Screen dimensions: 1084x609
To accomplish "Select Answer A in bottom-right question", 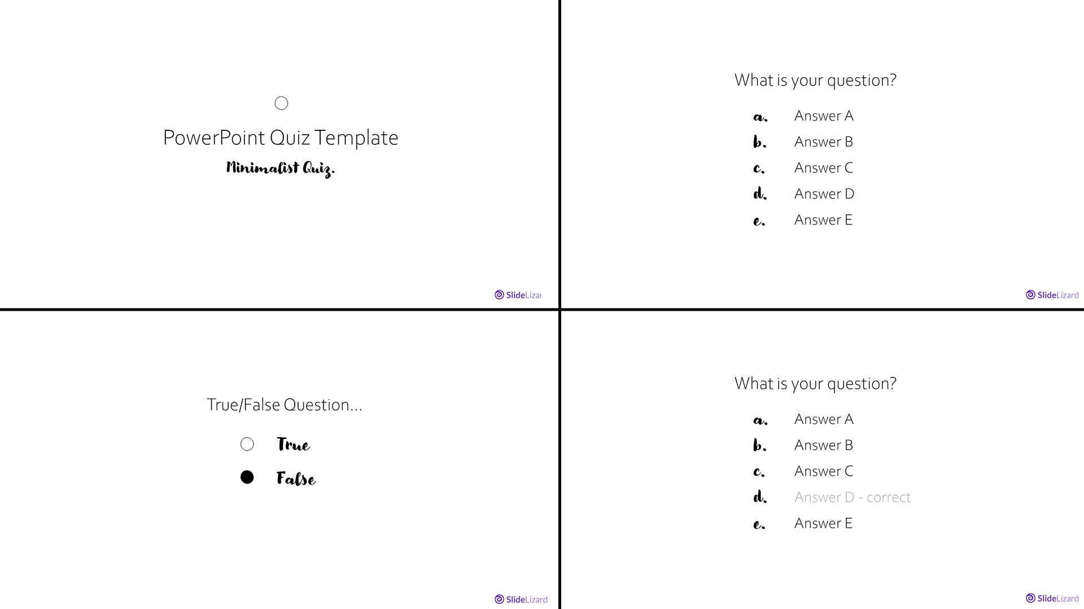I will (825, 418).
